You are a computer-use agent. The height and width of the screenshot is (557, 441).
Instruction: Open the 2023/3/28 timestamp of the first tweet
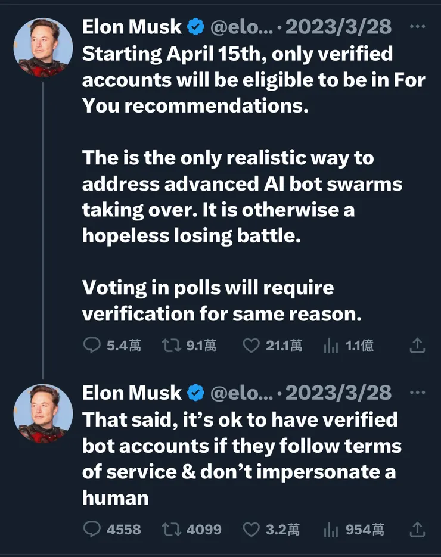pyautogui.click(x=338, y=27)
